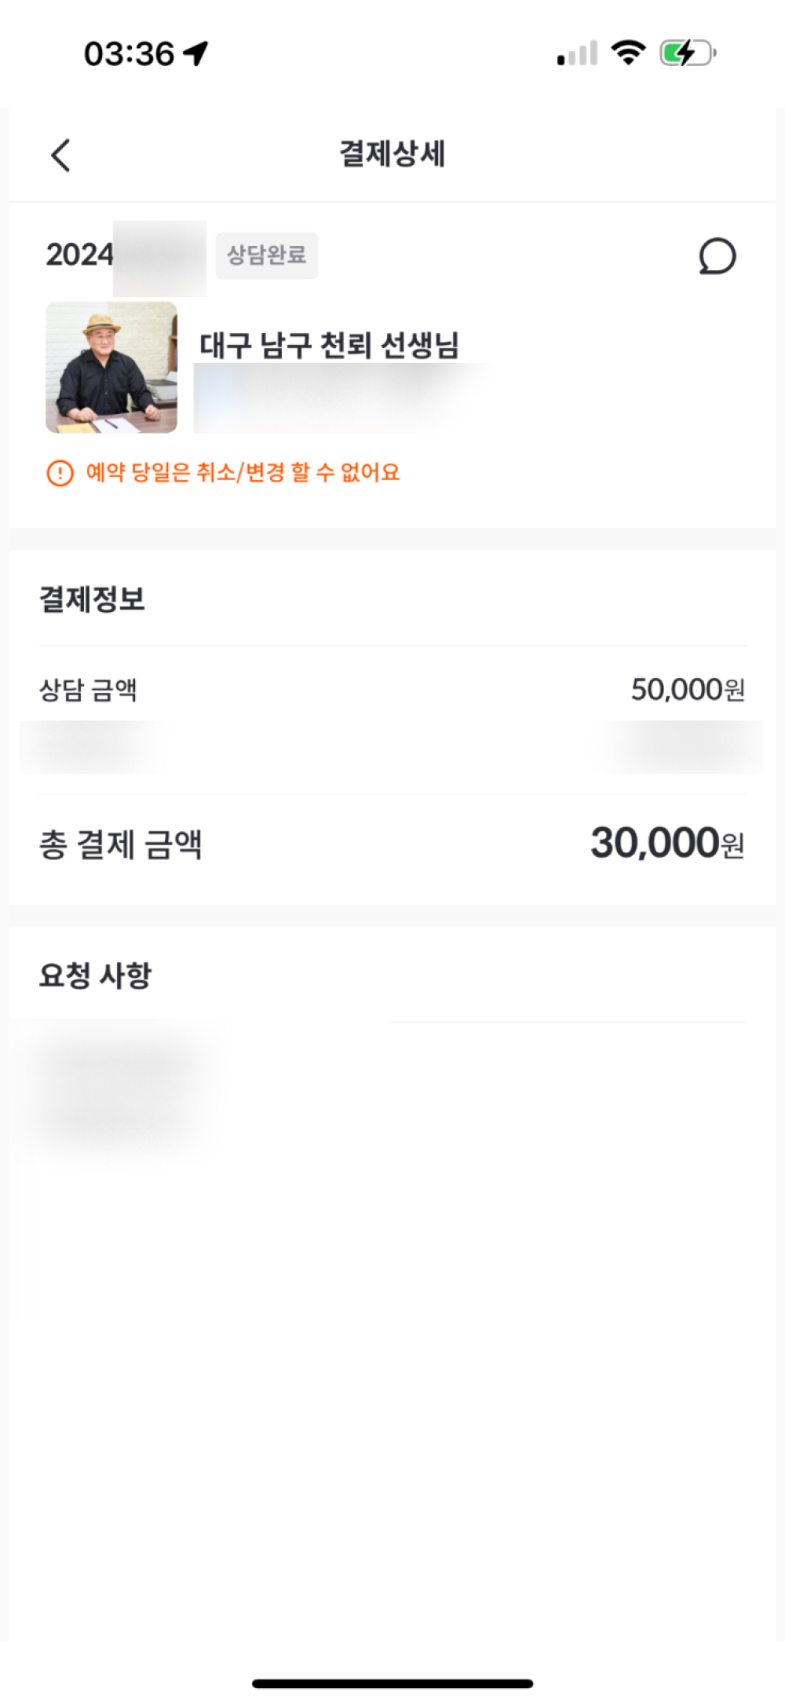The image size is (785, 1703).
Task: Tap the 예약 당일은 취소/변경 notice text
Action: [243, 472]
